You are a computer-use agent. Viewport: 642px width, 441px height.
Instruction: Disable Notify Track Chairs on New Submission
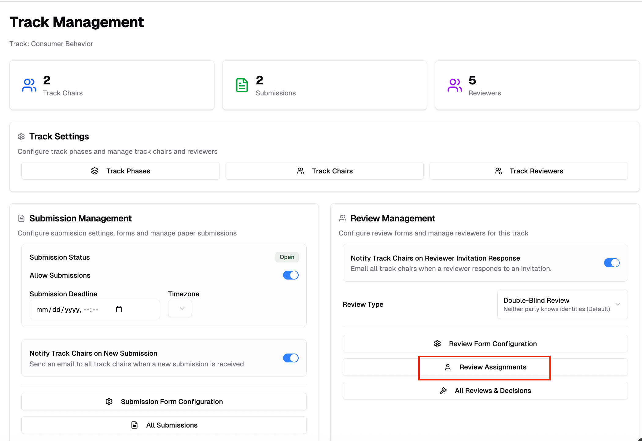click(290, 358)
